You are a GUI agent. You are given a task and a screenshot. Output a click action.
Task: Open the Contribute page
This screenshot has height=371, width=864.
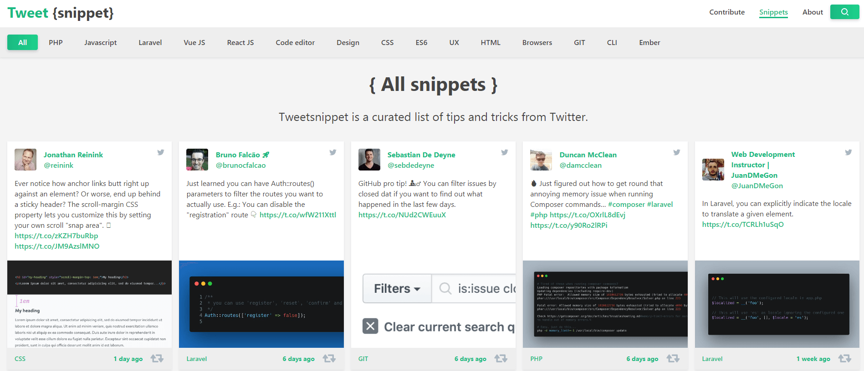coord(727,12)
